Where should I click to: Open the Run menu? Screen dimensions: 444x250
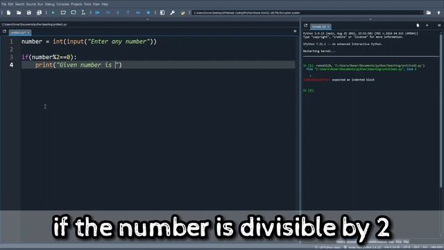tap(40, 4)
